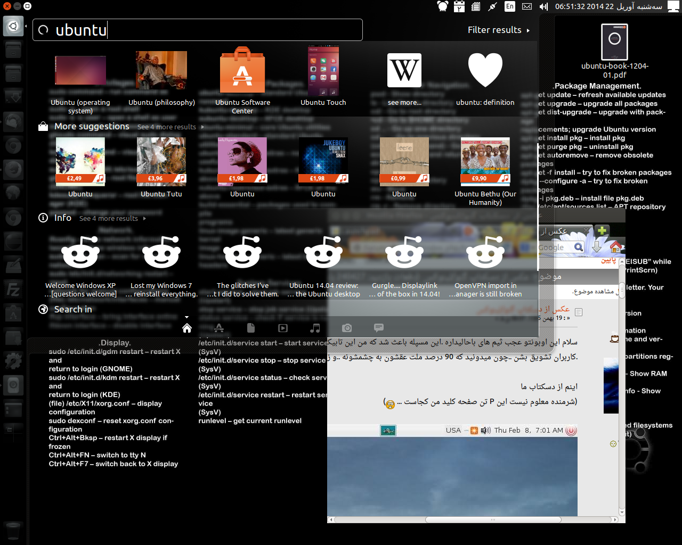Switch to the Files lens

pyautogui.click(x=251, y=328)
